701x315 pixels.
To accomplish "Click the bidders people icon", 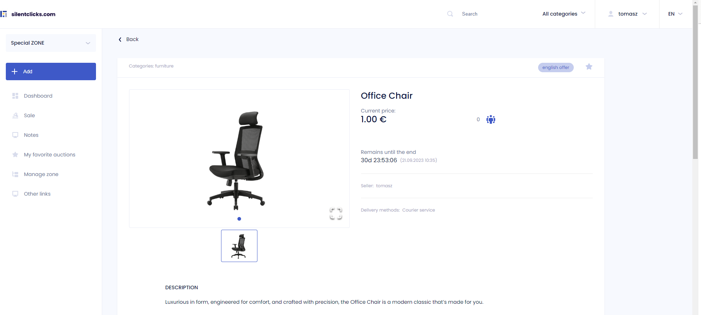I will point(491,119).
